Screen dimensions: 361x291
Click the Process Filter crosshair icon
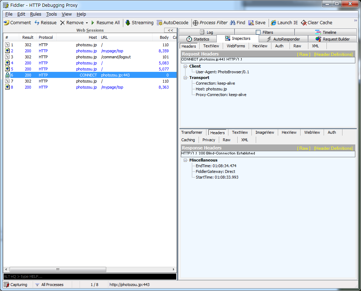[195, 23]
